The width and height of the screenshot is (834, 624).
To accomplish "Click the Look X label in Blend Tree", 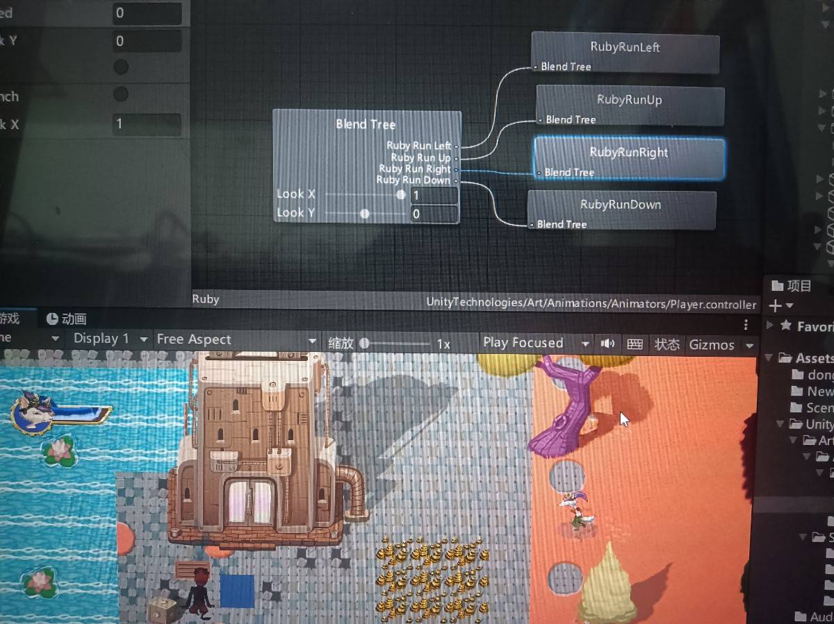I will (x=296, y=194).
